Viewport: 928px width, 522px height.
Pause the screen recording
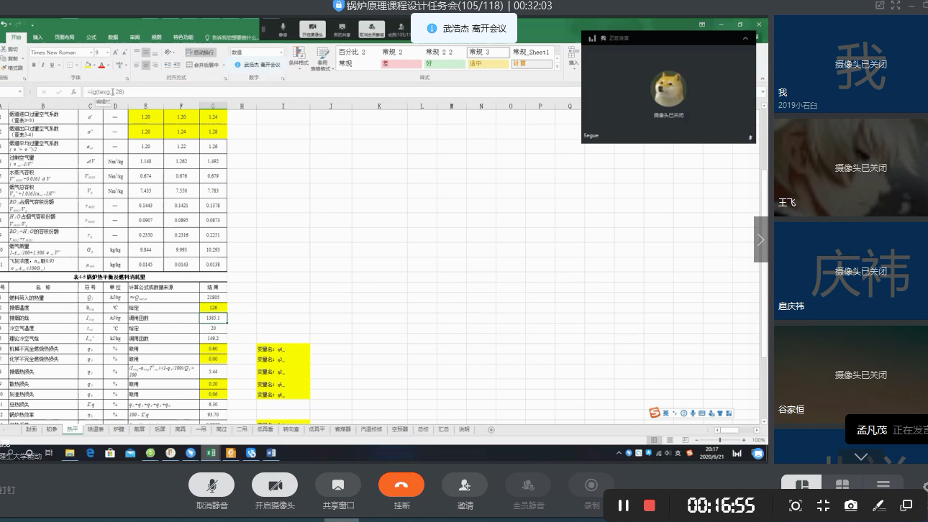(624, 505)
